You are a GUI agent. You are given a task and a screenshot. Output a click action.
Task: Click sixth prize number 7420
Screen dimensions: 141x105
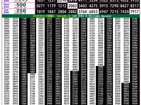(x=124, y=12)
